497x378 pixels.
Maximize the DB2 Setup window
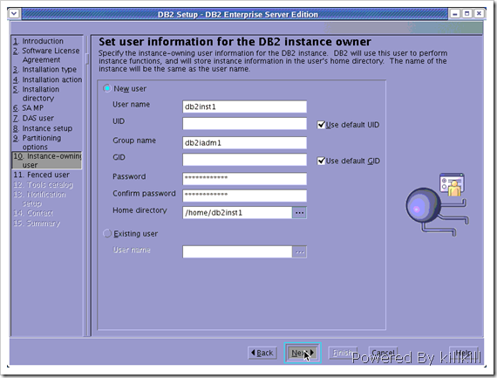click(466, 14)
